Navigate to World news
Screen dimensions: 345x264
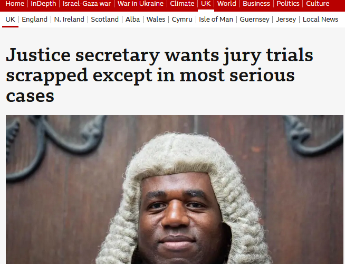click(x=227, y=4)
